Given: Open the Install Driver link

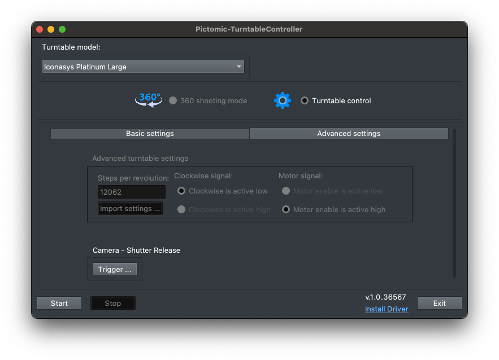Looking at the screenshot, I should tap(387, 309).
